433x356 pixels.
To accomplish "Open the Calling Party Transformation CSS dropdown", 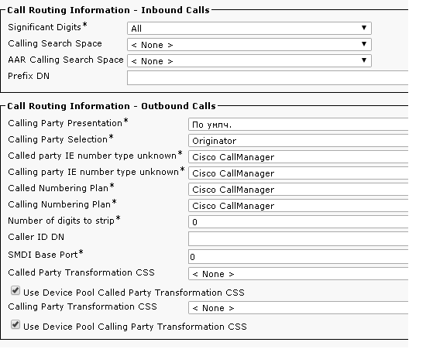I will [x=298, y=308].
